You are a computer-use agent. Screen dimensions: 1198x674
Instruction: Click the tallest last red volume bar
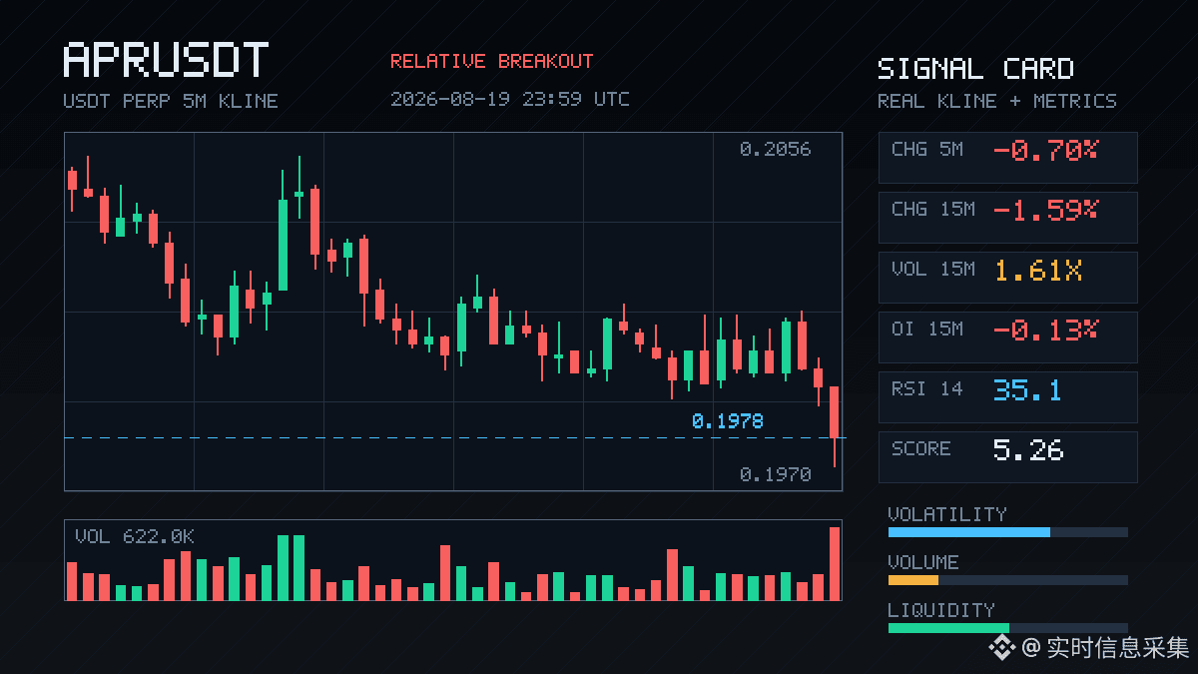click(835, 564)
